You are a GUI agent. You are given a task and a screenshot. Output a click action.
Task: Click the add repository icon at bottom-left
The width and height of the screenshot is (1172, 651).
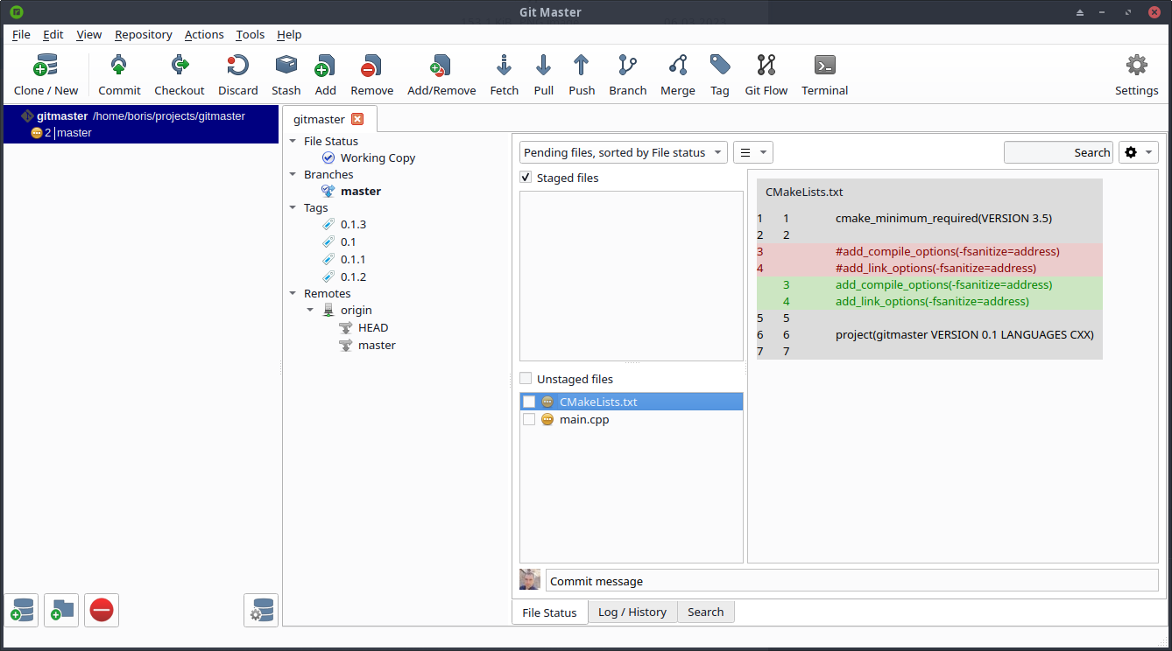21,610
